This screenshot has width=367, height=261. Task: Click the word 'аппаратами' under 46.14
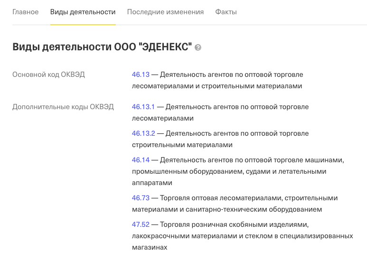point(152,183)
